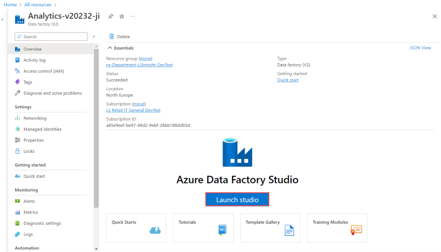Mark resource as favorite with star icon

pyautogui.click(x=122, y=16)
